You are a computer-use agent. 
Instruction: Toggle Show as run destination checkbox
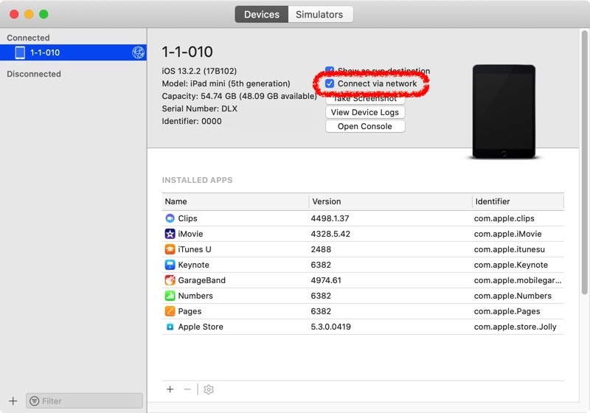point(329,70)
